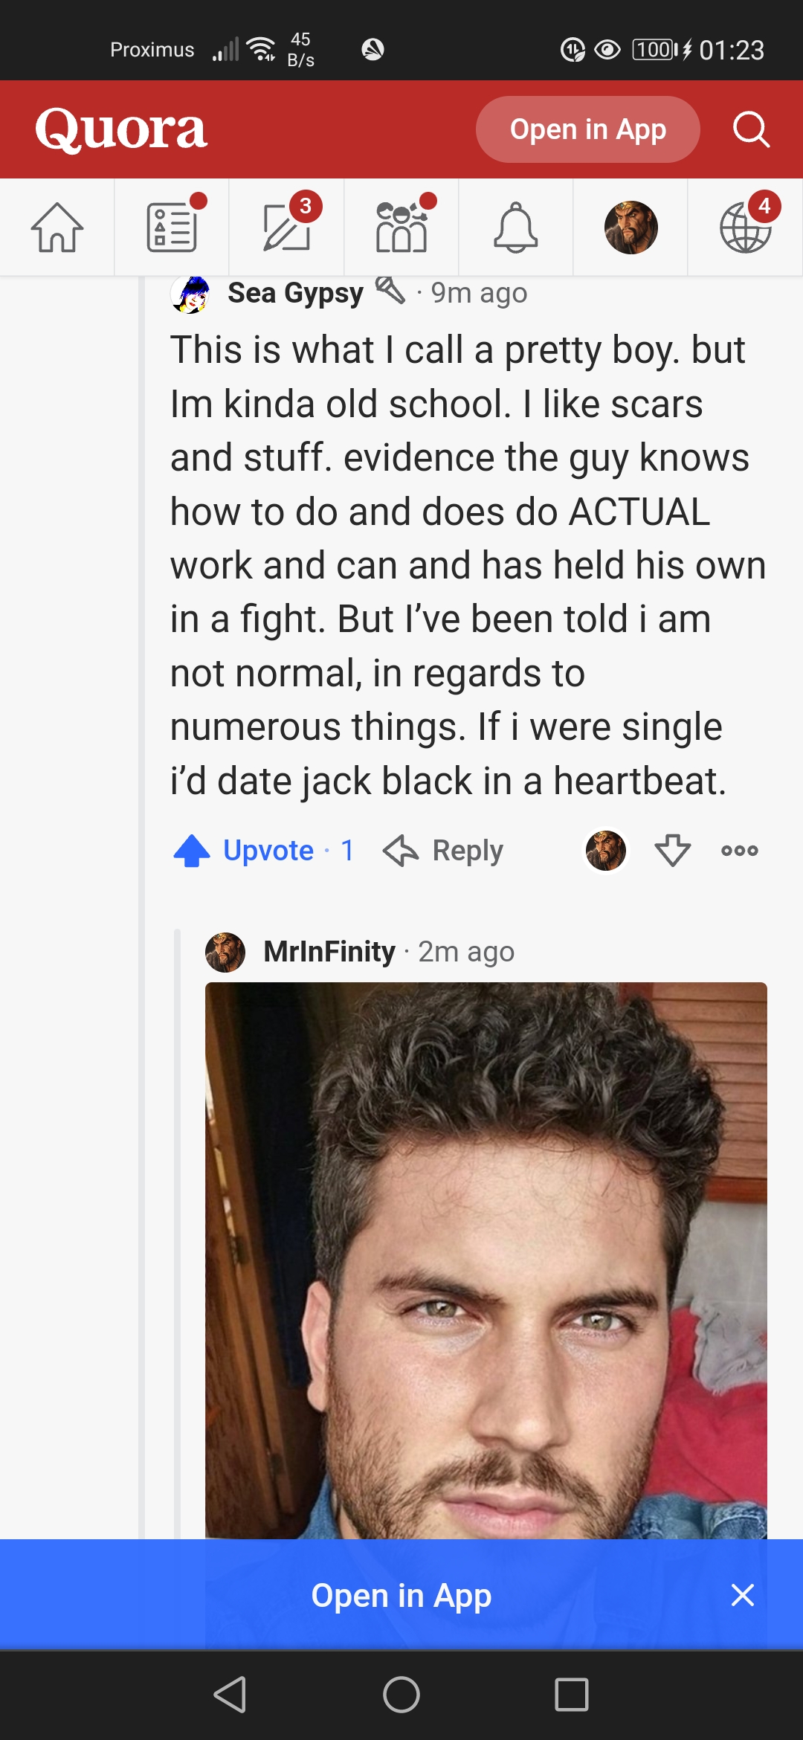Reply to Sea Gypsy's comment
This screenshot has height=1740, width=803.
click(444, 850)
